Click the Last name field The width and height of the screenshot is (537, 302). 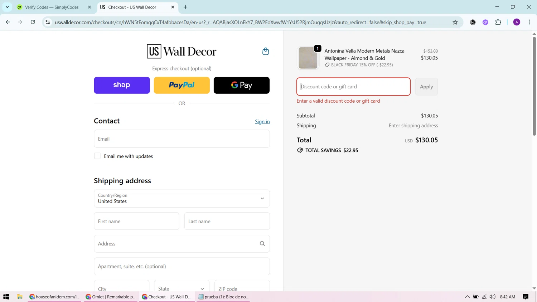tap(227, 221)
